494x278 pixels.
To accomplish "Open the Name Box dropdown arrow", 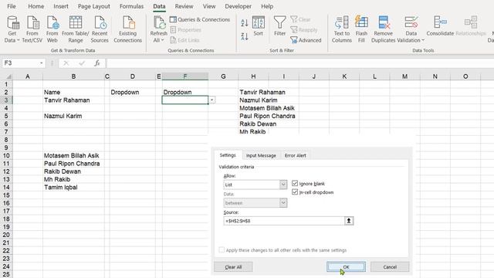I will coord(41,63).
